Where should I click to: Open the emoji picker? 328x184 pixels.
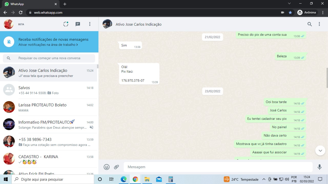107,167
